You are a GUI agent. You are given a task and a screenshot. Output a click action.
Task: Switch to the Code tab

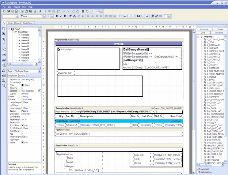tap(10, 23)
